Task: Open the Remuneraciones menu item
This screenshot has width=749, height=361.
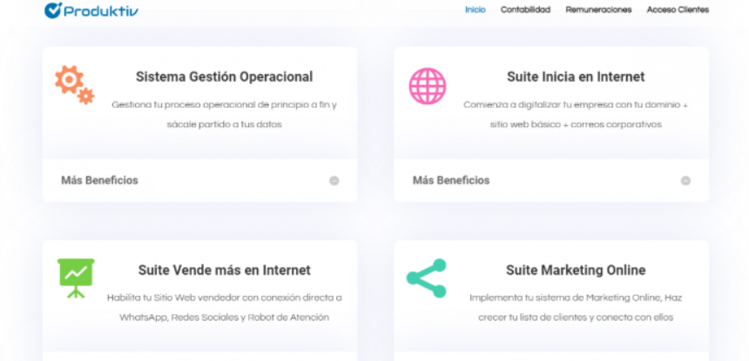Action: tap(598, 10)
